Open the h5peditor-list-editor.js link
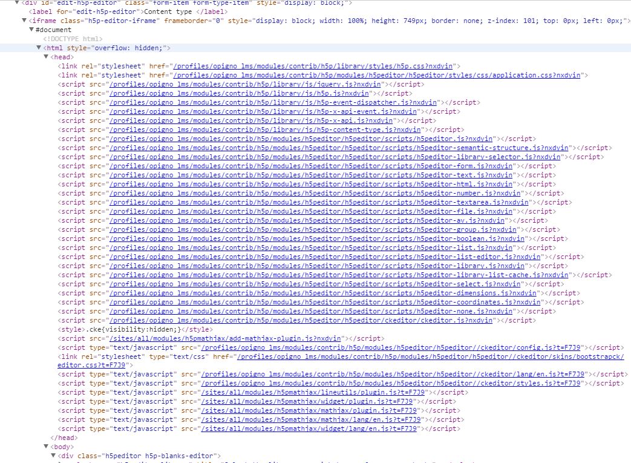Image resolution: width=631 pixels, height=463 pixels. pos(325,257)
